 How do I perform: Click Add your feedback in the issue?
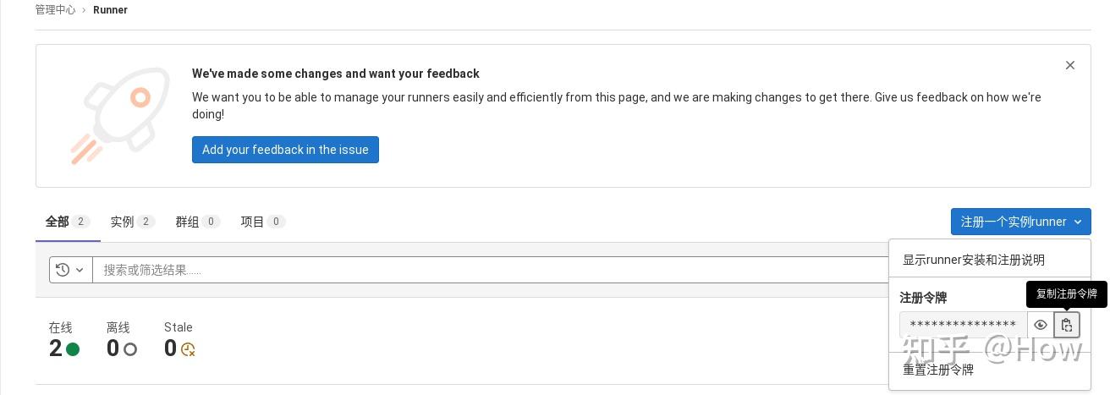285,150
